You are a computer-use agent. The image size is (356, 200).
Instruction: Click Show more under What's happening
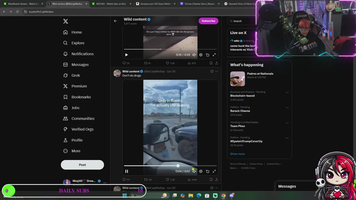click(238, 154)
